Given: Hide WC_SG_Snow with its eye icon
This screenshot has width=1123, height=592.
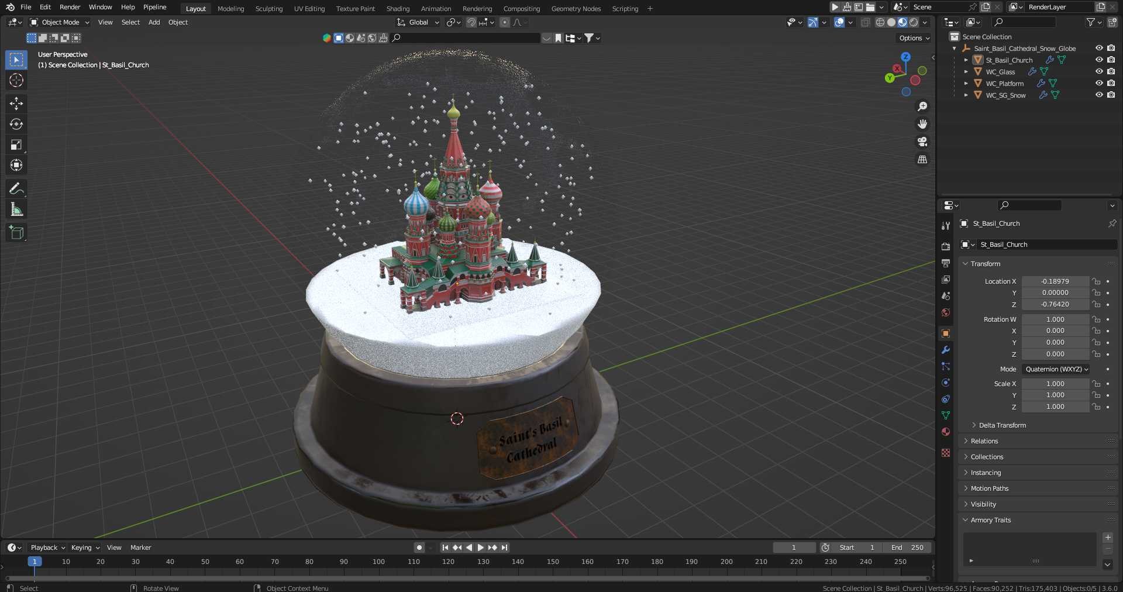Looking at the screenshot, I should 1099,95.
